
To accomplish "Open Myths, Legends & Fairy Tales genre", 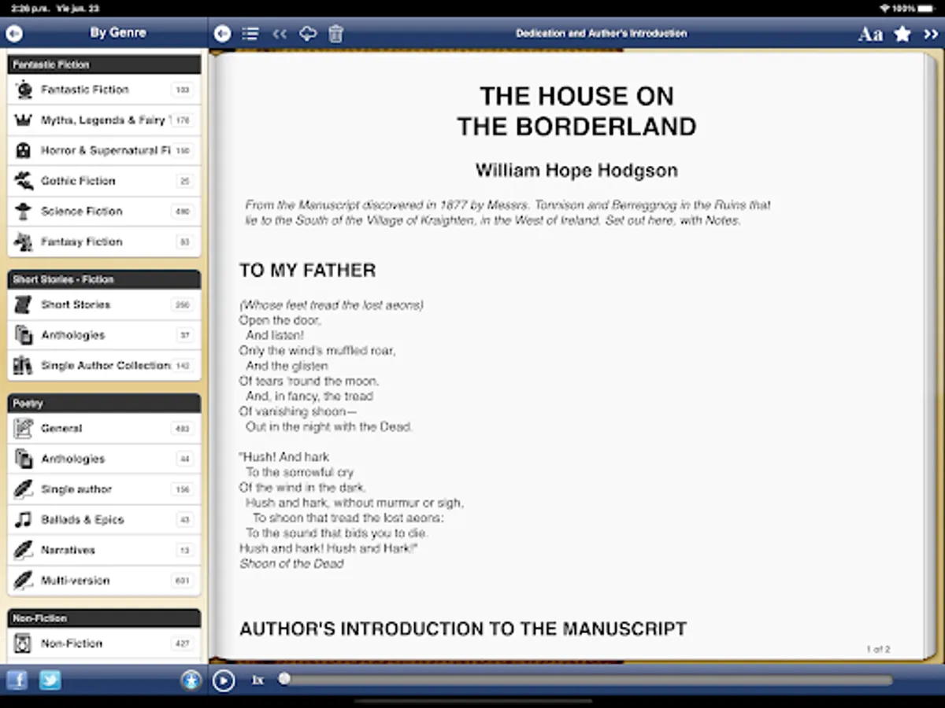I will tap(104, 120).
